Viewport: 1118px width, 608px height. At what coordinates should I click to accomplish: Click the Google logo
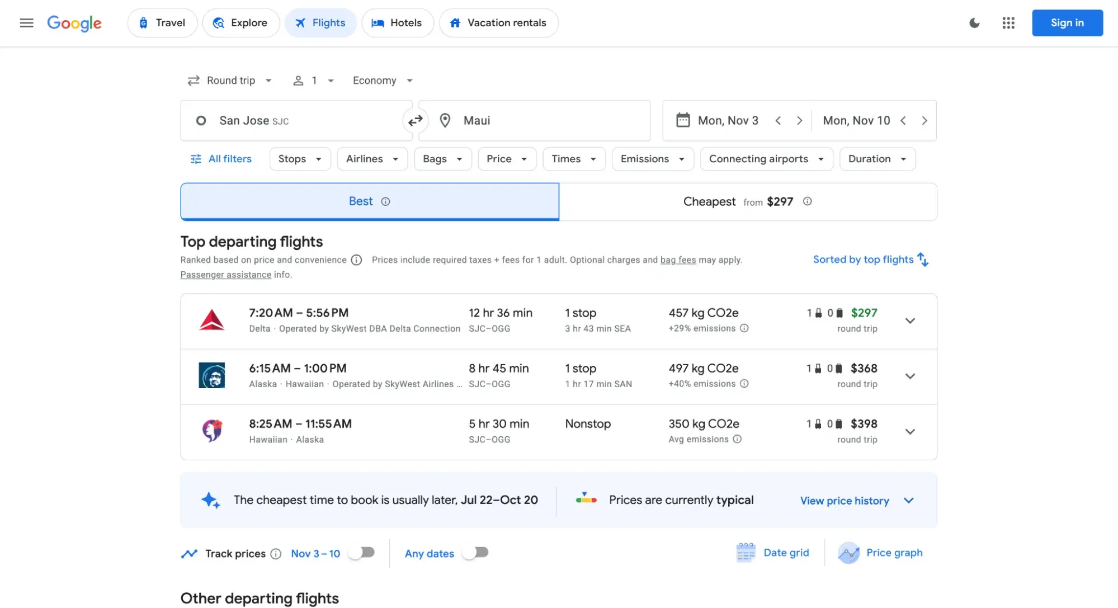point(74,23)
